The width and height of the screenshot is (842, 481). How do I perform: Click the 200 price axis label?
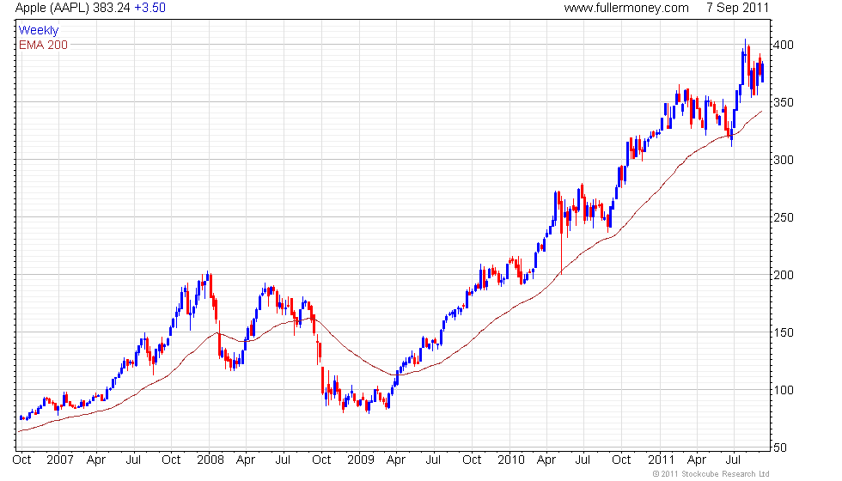point(783,275)
